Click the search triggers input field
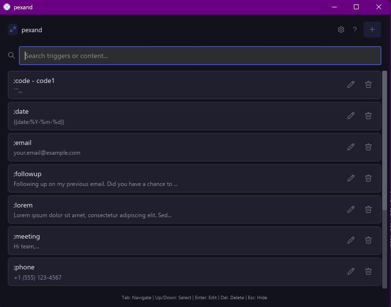391x307 pixels. coord(195,55)
